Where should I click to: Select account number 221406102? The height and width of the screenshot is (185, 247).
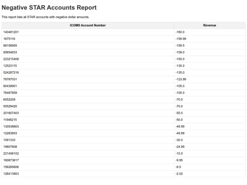point(11,153)
